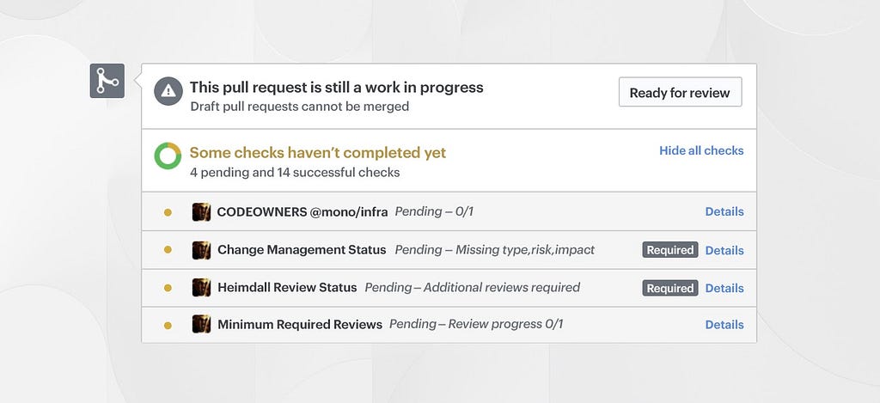The width and height of the screenshot is (880, 403).
Task: Click Required badge on Heimdall Review Status
Action: click(670, 288)
